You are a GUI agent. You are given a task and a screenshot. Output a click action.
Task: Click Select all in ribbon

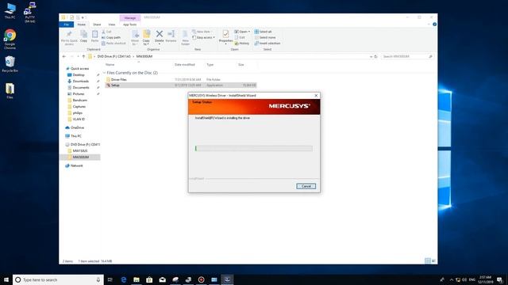coord(263,32)
